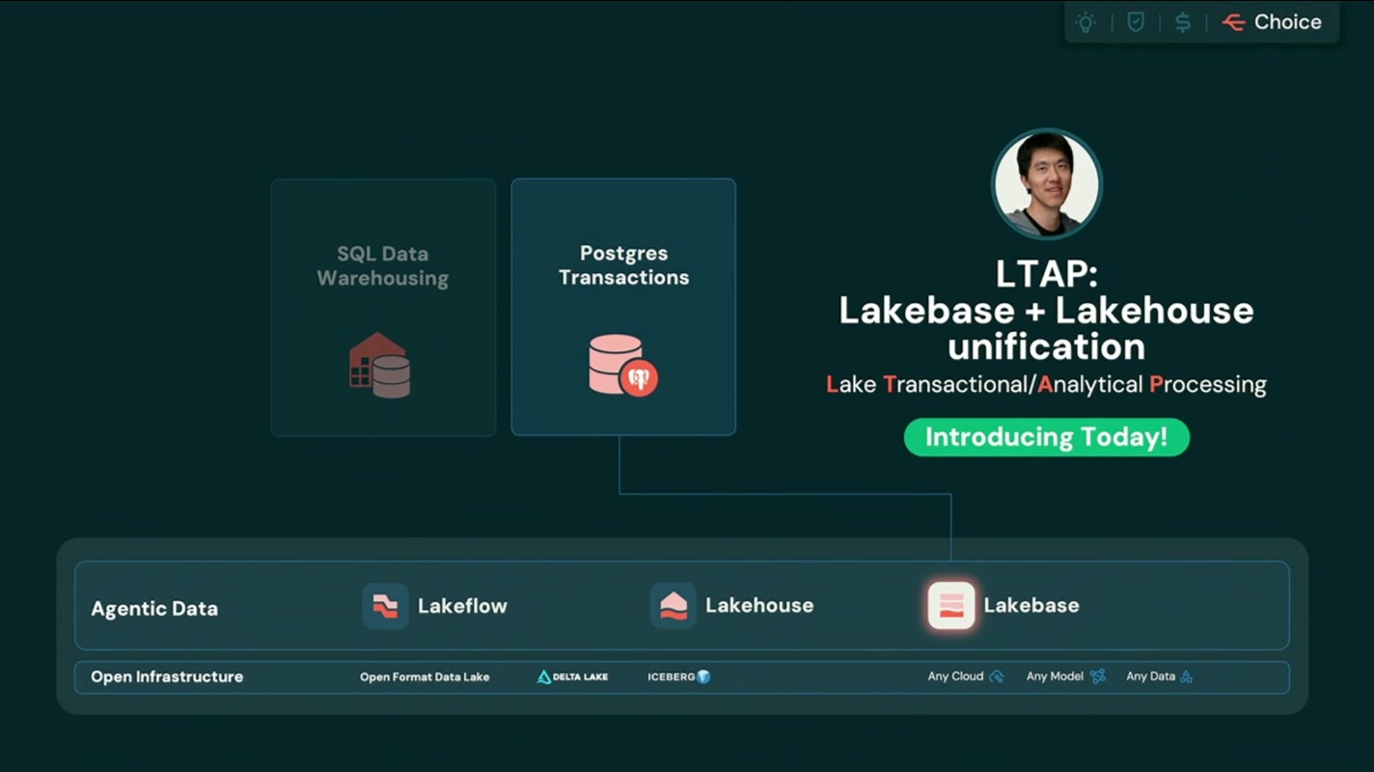1374x772 pixels.
Task: Select the Lakebase label
Action: 1031,606
